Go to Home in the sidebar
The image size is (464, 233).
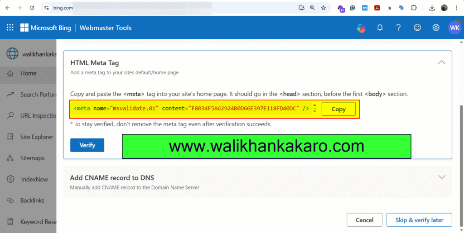[28, 73]
